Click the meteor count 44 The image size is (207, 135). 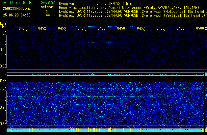click(x=48, y=15)
